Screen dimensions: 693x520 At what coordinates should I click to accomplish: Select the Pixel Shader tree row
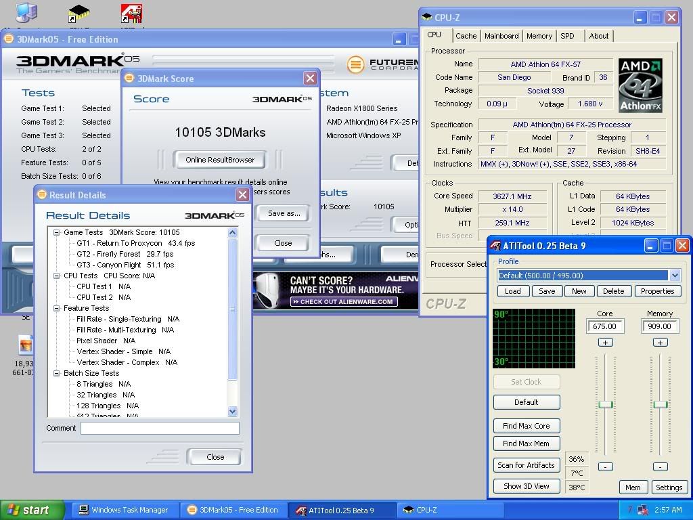click(106, 341)
